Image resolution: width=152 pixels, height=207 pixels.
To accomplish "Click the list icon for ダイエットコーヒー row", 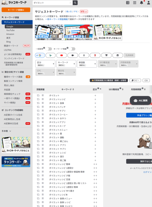I will click(43, 114).
